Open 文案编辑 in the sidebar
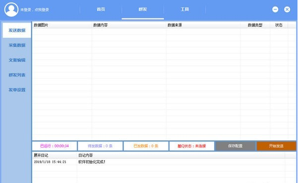This screenshot has height=183, width=299. 17,60
